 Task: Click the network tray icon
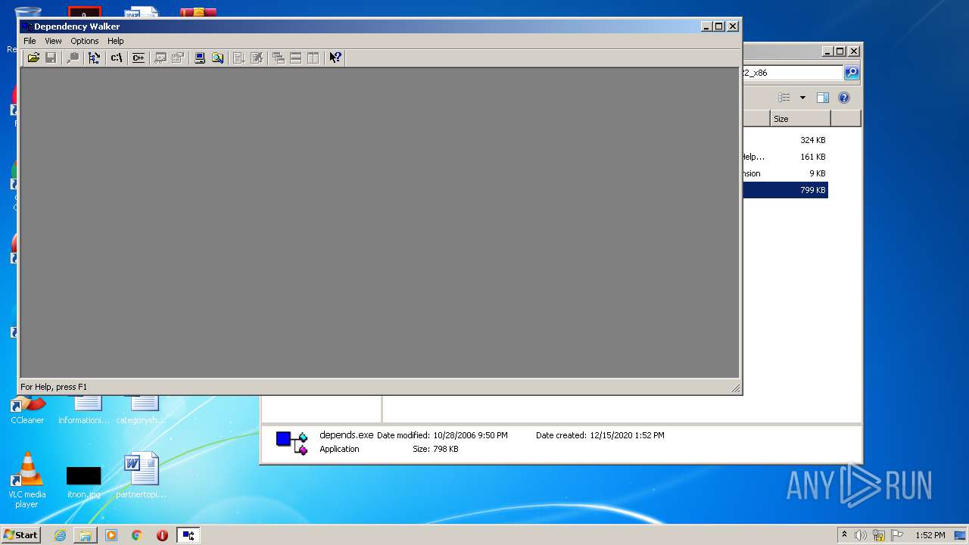click(878, 535)
